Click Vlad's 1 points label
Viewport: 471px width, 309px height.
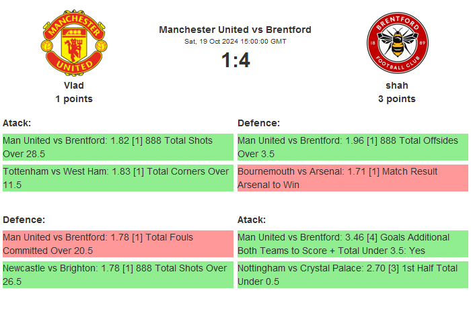73,99
